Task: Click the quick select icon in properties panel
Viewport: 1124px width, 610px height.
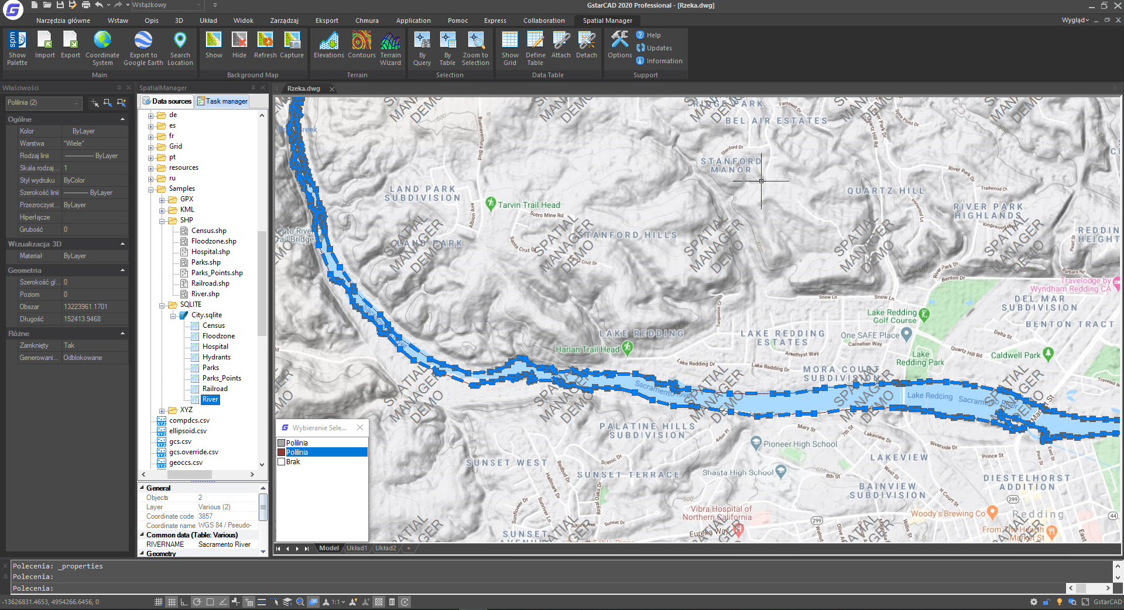Action: pyautogui.click(x=122, y=103)
